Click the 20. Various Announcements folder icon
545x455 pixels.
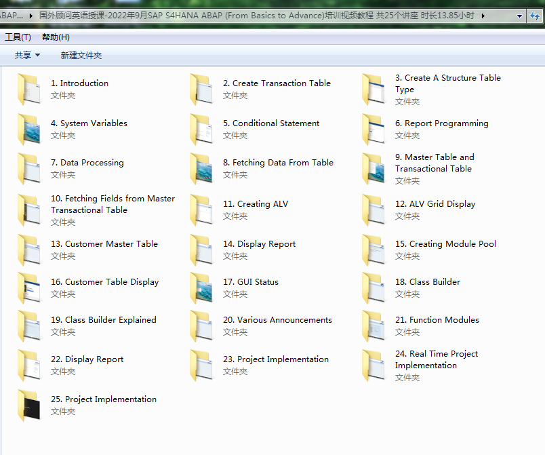[x=201, y=325]
